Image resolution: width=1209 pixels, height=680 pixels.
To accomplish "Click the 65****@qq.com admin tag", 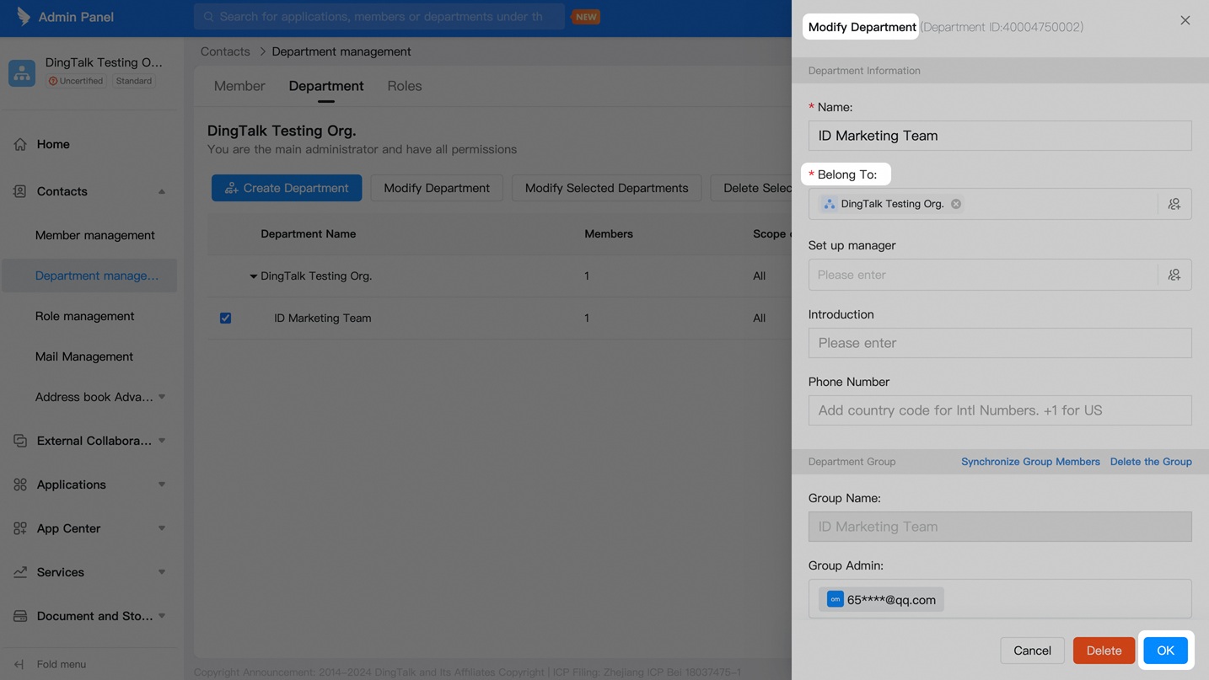I will click(882, 599).
